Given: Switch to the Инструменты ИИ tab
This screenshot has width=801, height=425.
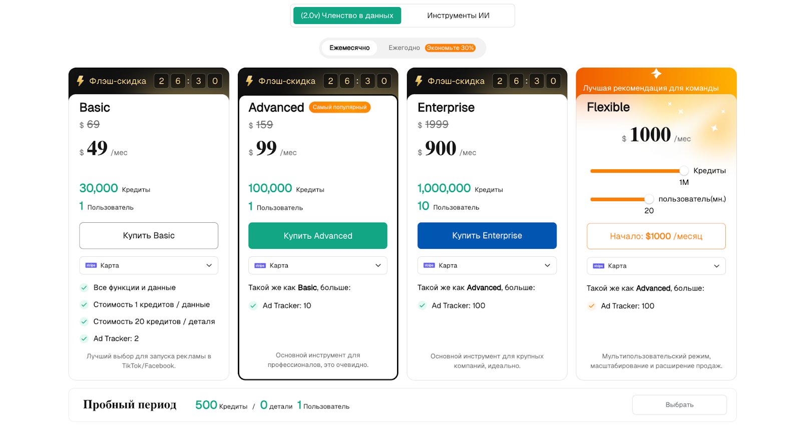Looking at the screenshot, I should (x=458, y=16).
